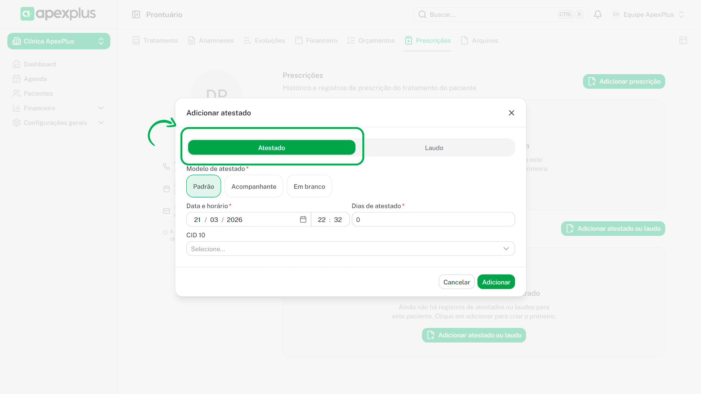Open Dashboard from sidebar
The height and width of the screenshot is (394, 701).
(39, 64)
